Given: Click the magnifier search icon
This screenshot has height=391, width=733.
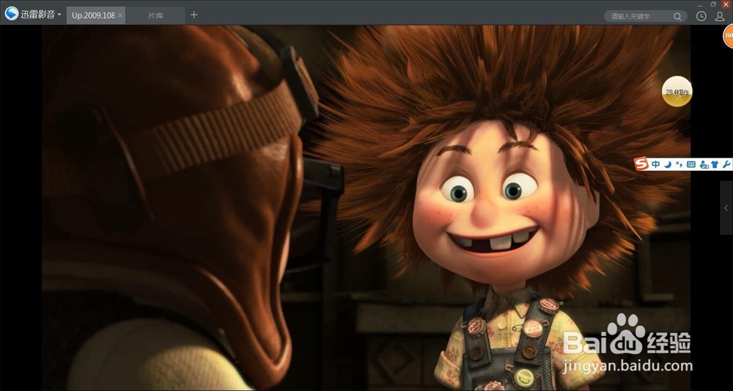Looking at the screenshot, I should pos(677,16).
